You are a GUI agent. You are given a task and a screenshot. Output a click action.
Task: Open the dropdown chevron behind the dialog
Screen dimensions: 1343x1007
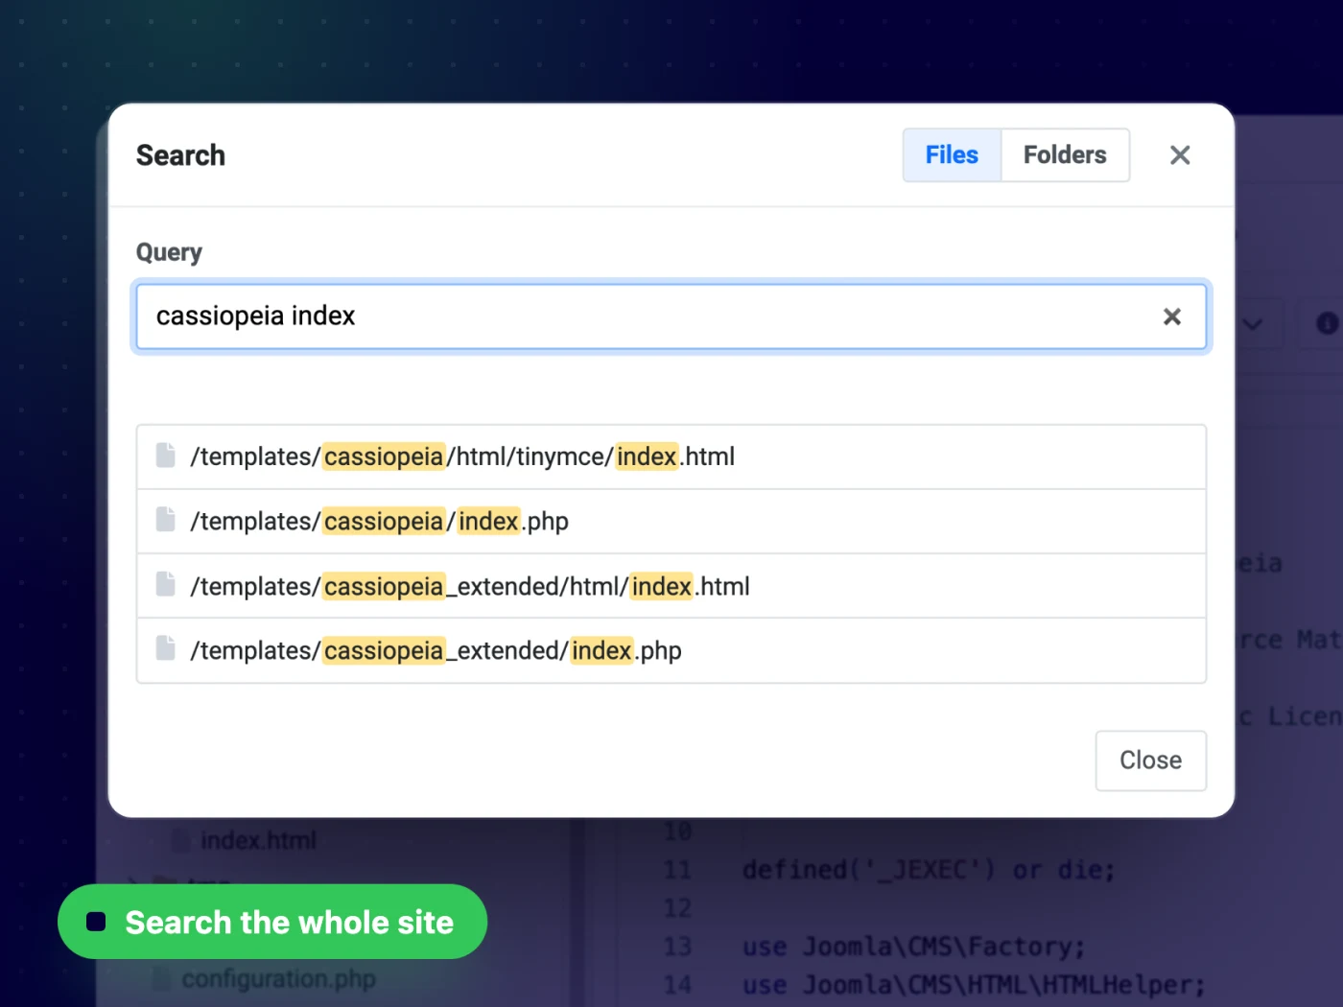[x=1253, y=324]
